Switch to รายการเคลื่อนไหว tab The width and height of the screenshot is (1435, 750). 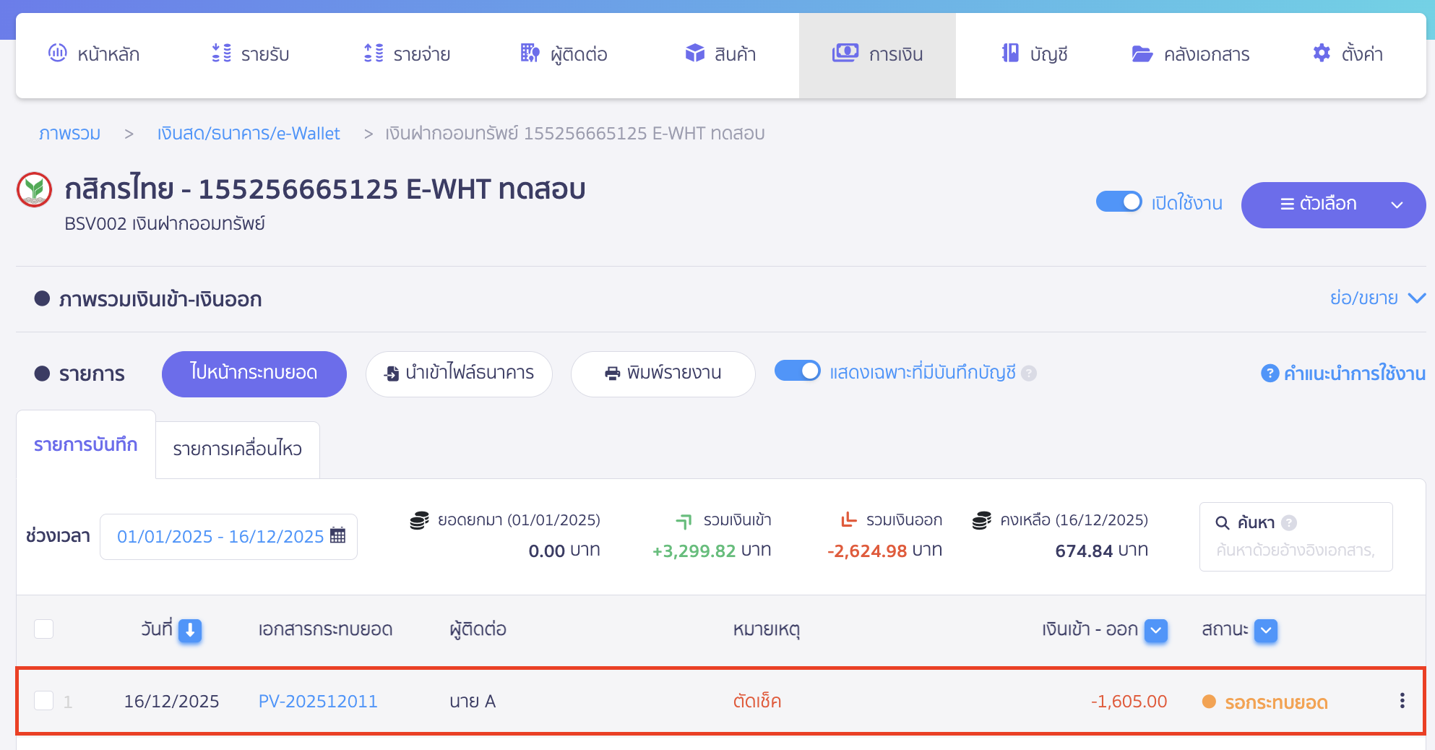pos(237,449)
